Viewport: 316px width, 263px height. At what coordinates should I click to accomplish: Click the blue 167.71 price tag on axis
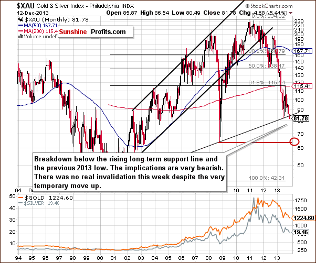[x=302, y=51]
